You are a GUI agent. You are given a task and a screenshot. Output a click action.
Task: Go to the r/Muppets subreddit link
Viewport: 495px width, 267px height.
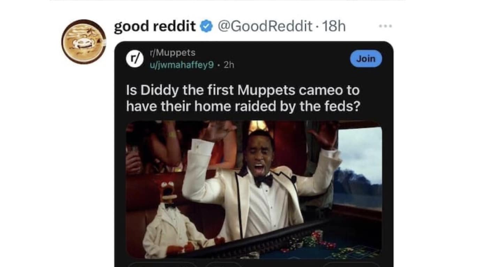coord(172,53)
